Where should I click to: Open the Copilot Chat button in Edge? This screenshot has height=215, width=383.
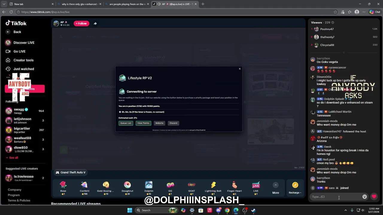pos(375,12)
